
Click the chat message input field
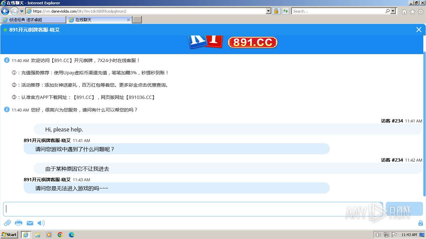click(193, 209)
